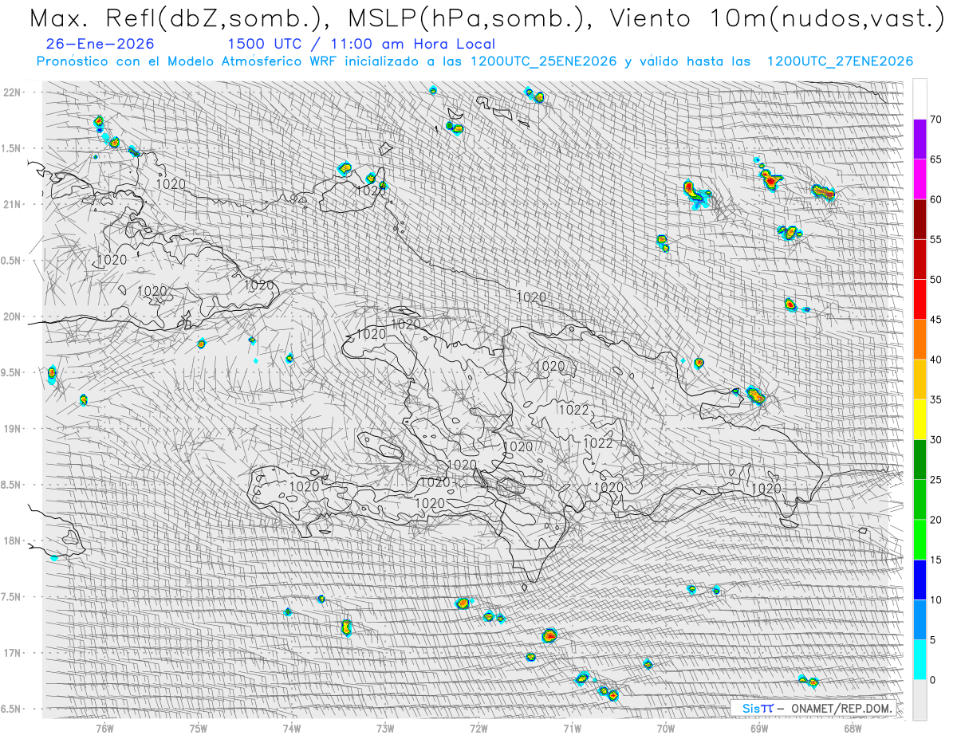Click '1500 UTC / 11:00 am Hora Local'

tap(361, 45)
